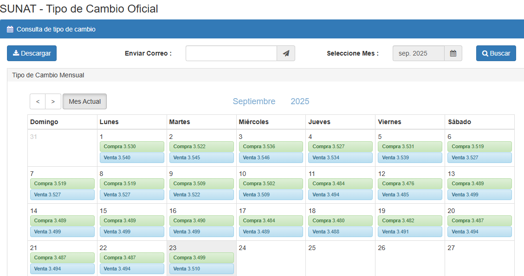This screenshot has height=276, width=524.
Task: Go to previous month with < arrow
Action: 38,101
